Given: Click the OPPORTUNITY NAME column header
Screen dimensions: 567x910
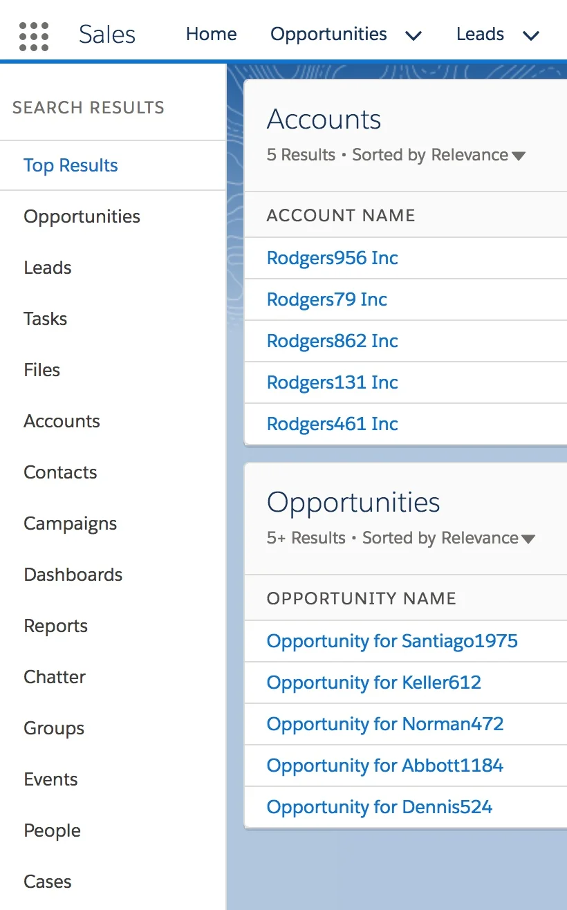Looking at the screenshot, I should [362, 598].
